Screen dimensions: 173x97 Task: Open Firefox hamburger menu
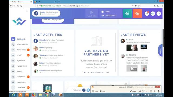click(x=162, y=6)
